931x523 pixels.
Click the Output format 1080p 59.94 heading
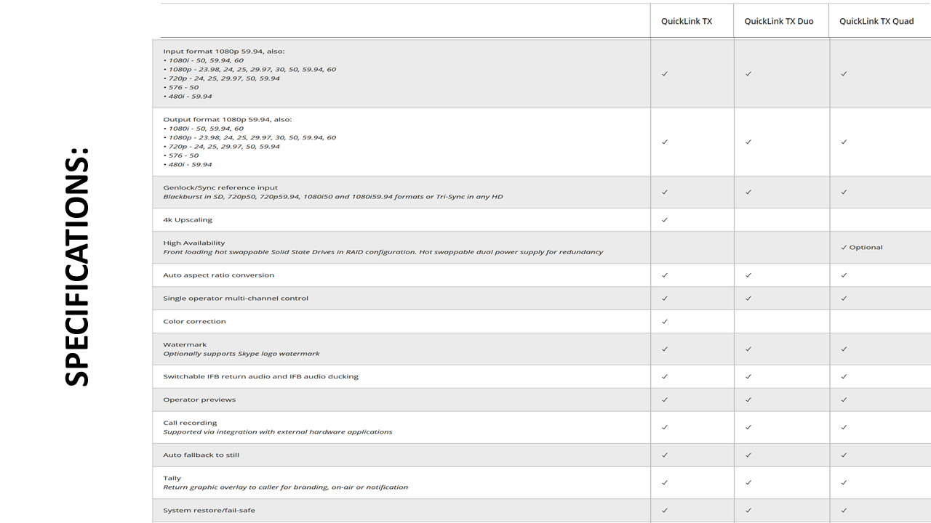coord(227,119)
